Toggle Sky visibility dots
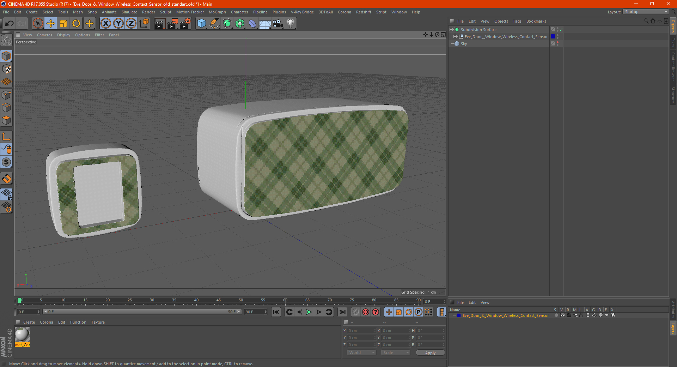Screen dimensions: 677x367 click(557, 44)
